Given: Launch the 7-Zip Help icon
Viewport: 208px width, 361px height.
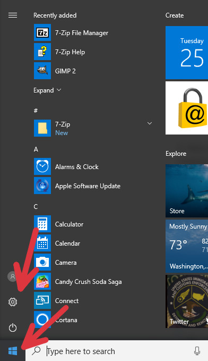Looking at the screenshot, I should tap(42, 52).
